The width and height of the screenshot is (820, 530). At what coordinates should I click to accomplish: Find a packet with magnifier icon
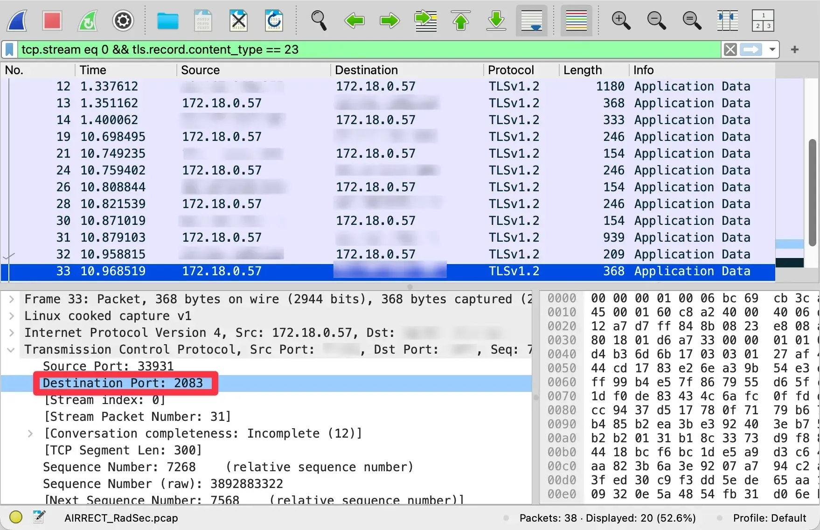click(319, 21)
